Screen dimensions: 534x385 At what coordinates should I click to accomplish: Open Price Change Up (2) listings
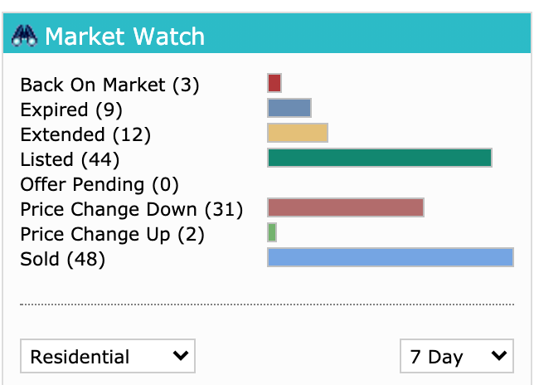tap(113, 234)
